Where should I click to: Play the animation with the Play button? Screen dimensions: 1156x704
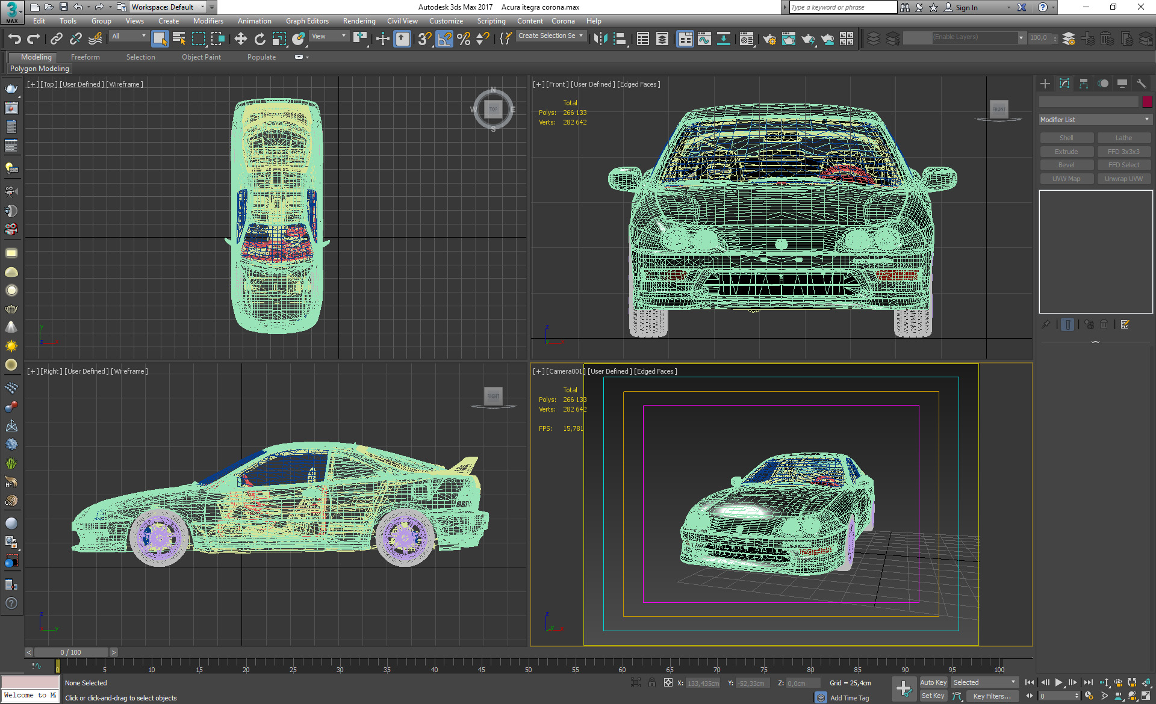tap(1059, 682)
